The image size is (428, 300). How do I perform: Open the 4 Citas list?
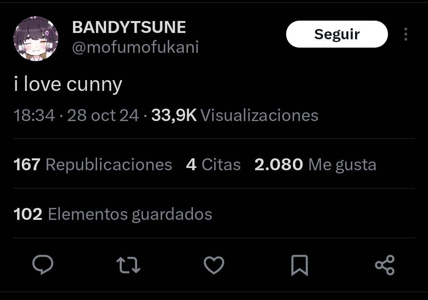point(213,164)
